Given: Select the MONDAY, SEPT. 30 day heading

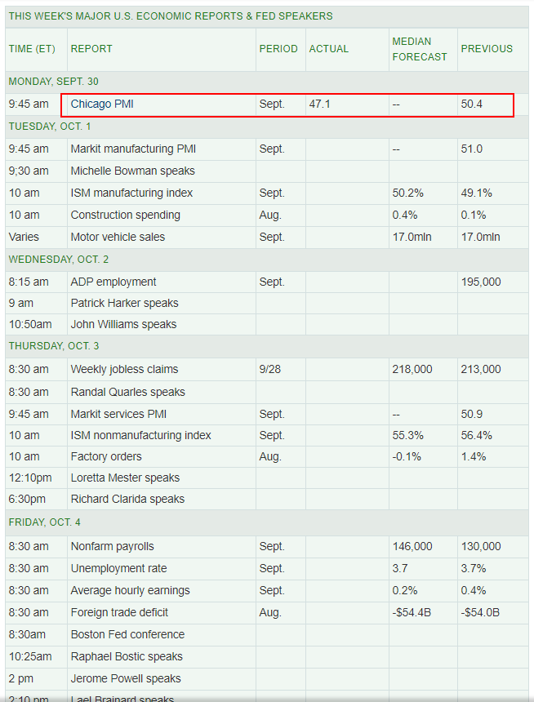Looking at the screenshot, I should 53,82.
